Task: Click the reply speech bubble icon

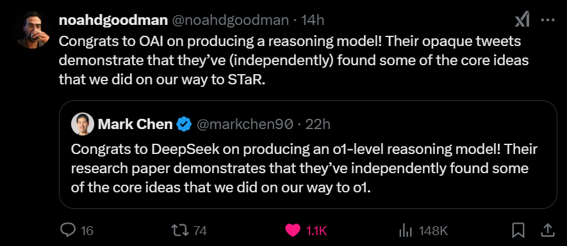Action: (x=68, y=230)
